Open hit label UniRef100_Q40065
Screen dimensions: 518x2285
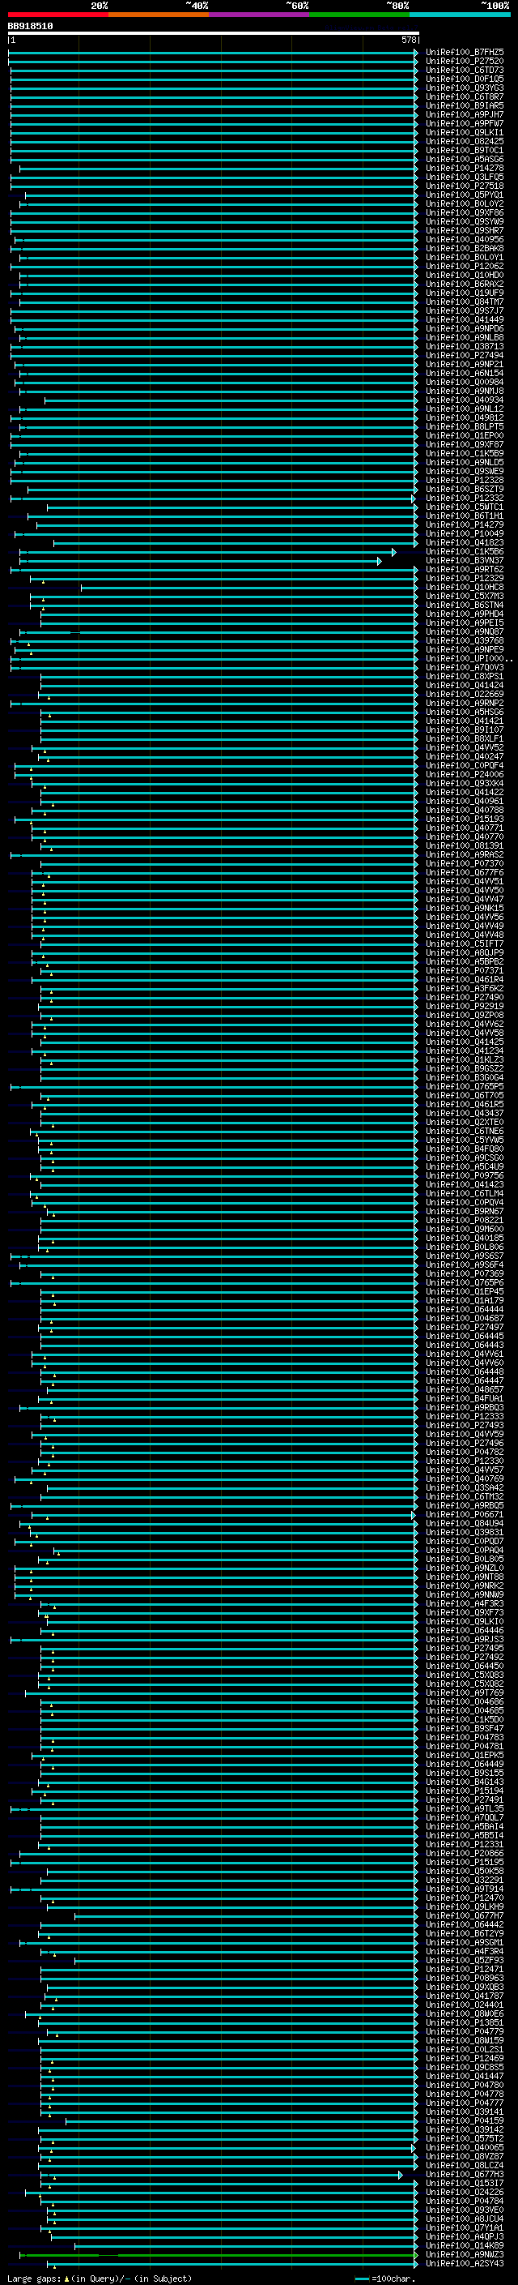point(464,2147)
